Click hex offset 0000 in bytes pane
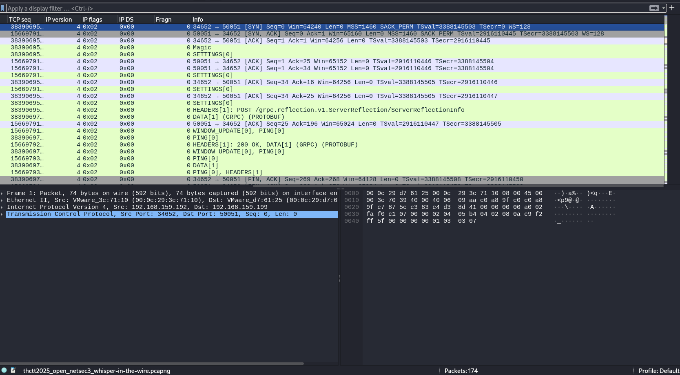The width and height of the screenshot is (680, 375). pos(351,193)
